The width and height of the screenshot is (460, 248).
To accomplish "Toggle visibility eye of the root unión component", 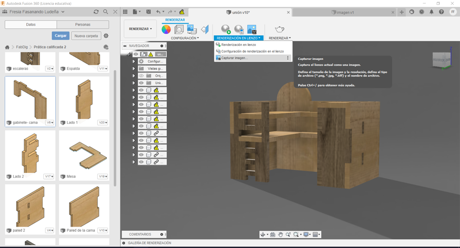I will pos(136,54).
